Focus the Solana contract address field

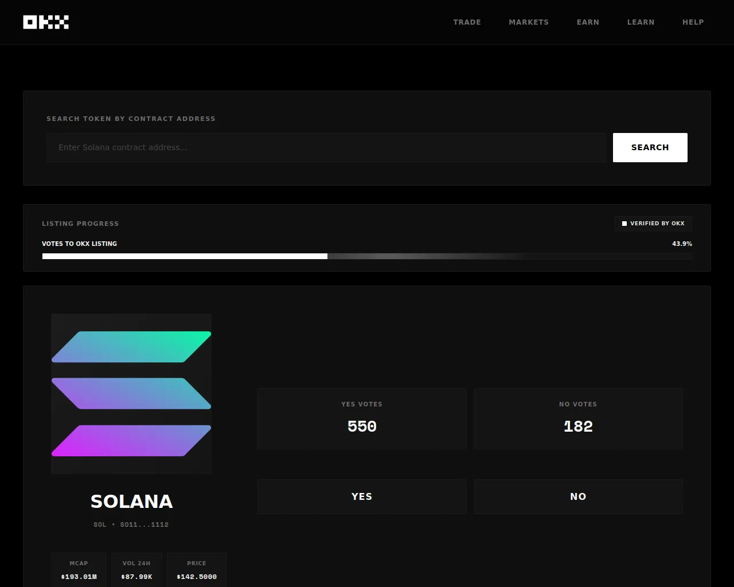coord(326,148)
